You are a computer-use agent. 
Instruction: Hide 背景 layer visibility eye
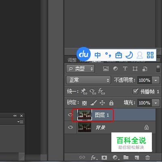[x=70, y=127]
